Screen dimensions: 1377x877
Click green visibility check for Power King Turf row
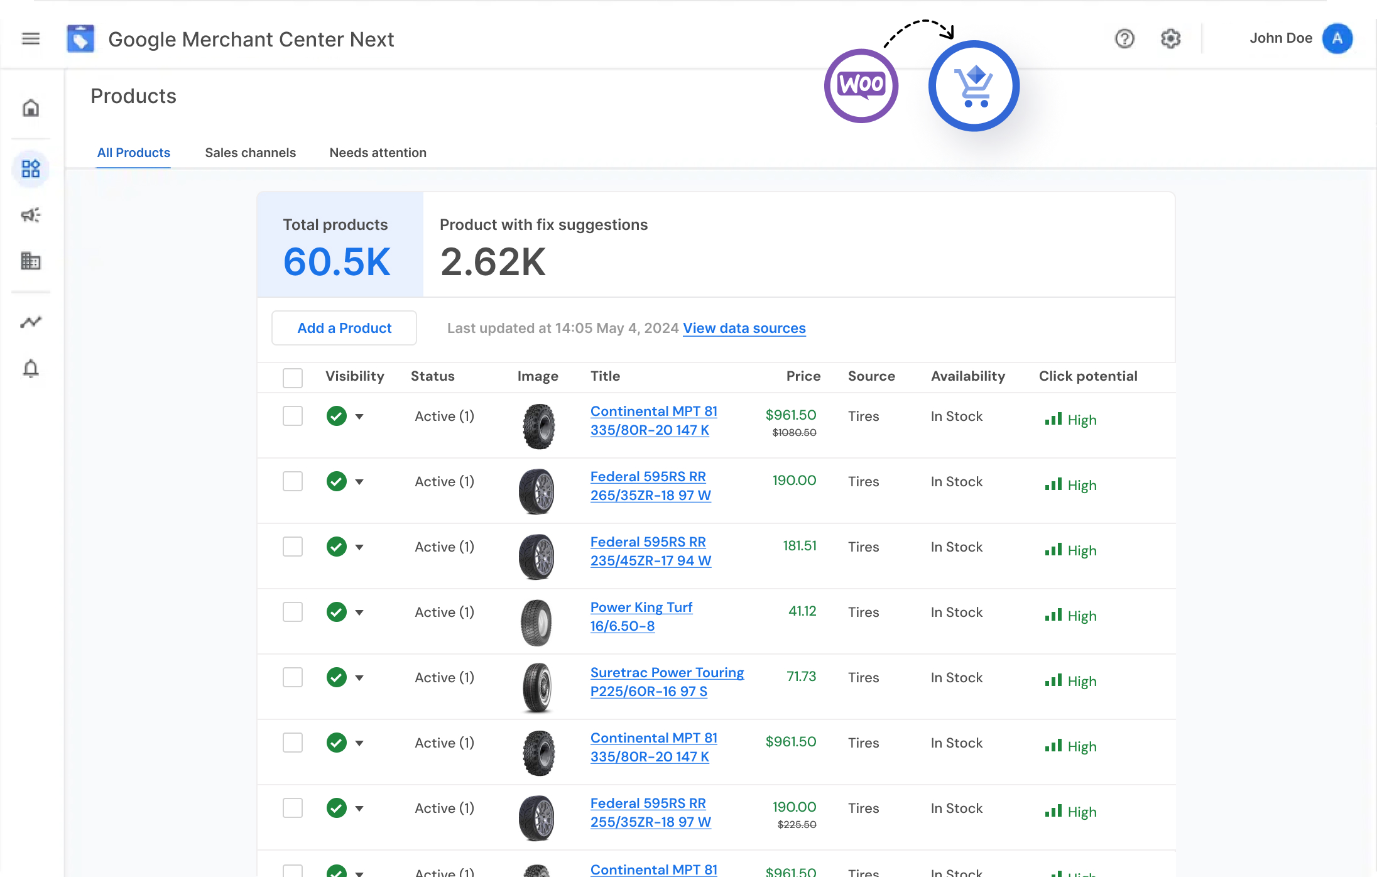pos(337,612)
